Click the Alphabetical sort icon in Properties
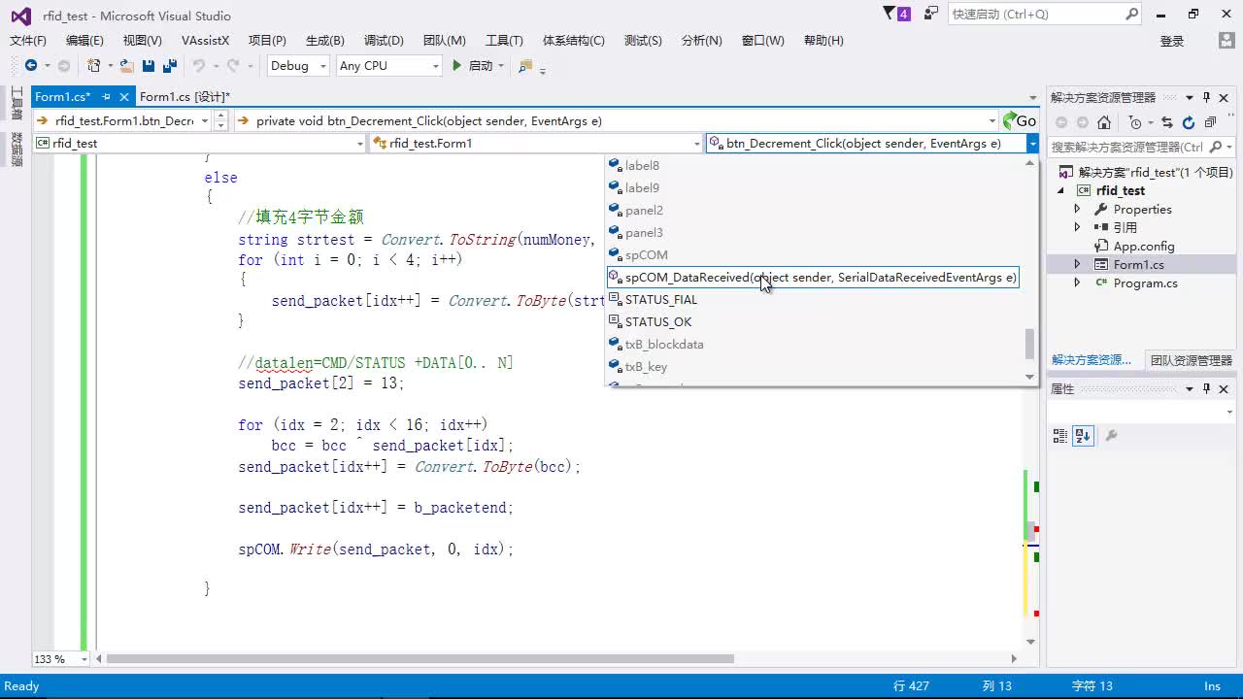This screenshot has width=1243, height=699. click(1083, 436)
